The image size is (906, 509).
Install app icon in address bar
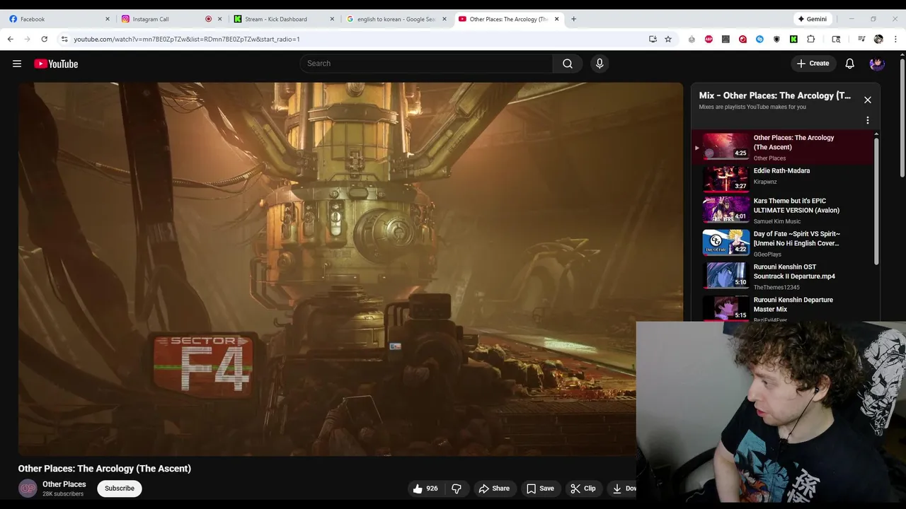(x=653, y=39)
